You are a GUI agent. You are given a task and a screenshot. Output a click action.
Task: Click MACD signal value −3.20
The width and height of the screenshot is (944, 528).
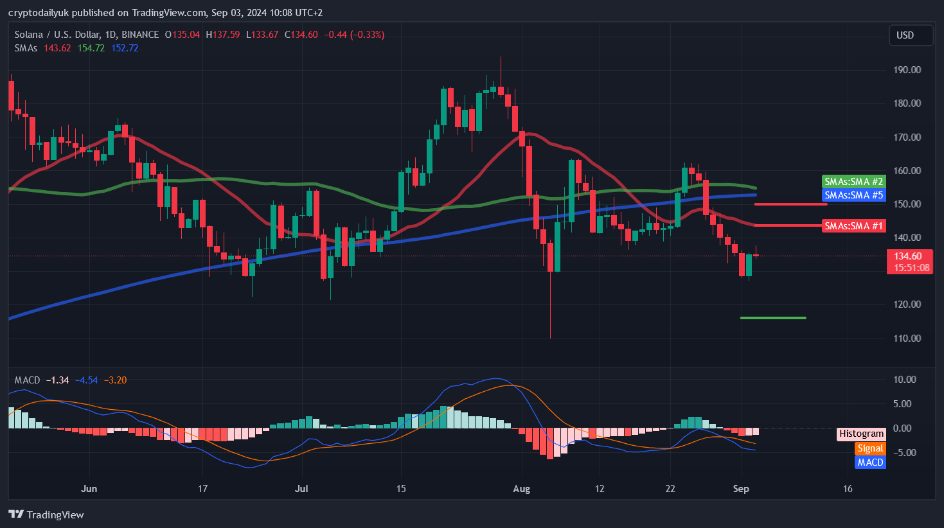pos(116,380)
